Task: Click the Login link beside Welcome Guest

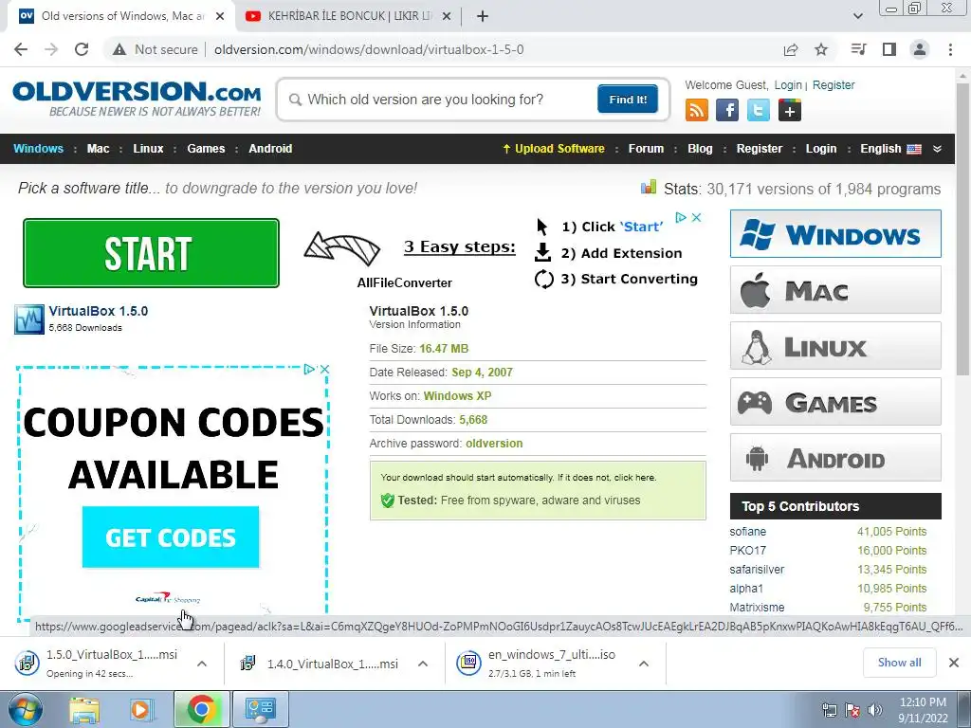Action: click(x=788, y=84)
